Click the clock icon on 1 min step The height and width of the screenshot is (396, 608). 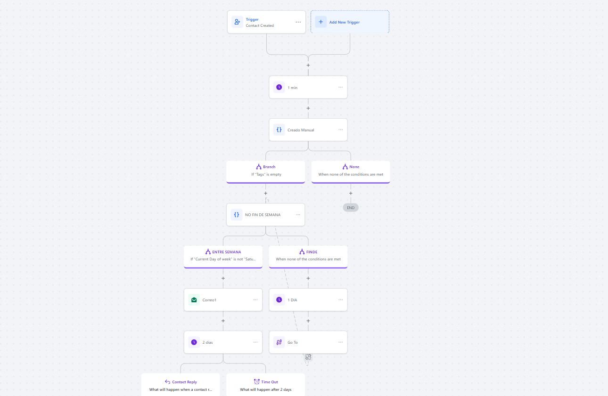click(x=279, y=87)
